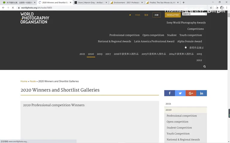Image resolution: width=230 pixels, height=143 pixels.
Task: Open Alpha Female Award nav item
Action: click(190, 41)
